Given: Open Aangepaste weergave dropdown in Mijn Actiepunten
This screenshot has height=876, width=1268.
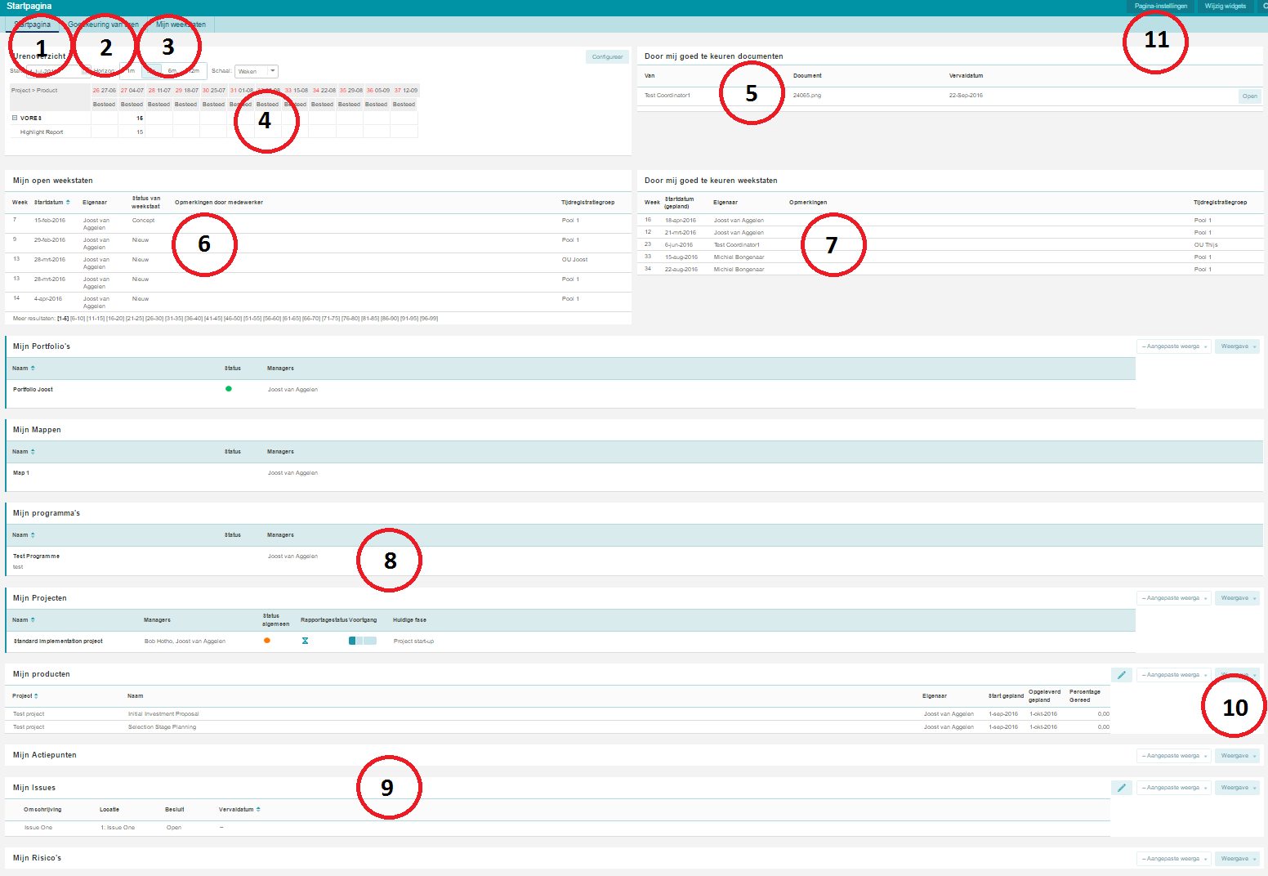Looking at the screenshot, I should pyautogui.click(x=1173, y=756).
